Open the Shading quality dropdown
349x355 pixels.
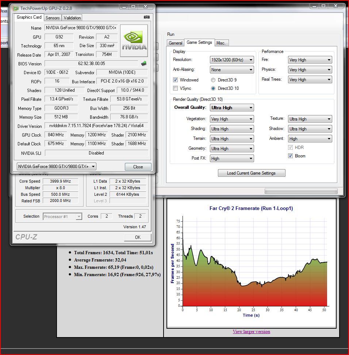click(x=232, y=129)
